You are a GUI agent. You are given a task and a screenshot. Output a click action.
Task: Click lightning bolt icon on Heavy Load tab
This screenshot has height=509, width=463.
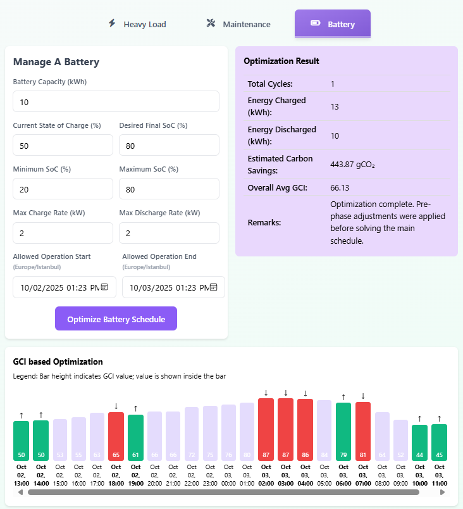coord(112,23)
